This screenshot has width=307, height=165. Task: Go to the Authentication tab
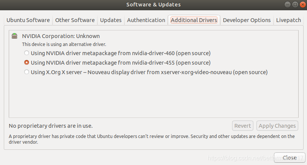tap(146, 20)
